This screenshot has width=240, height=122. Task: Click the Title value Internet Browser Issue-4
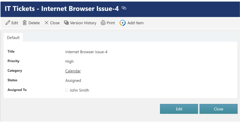[86, 52]
